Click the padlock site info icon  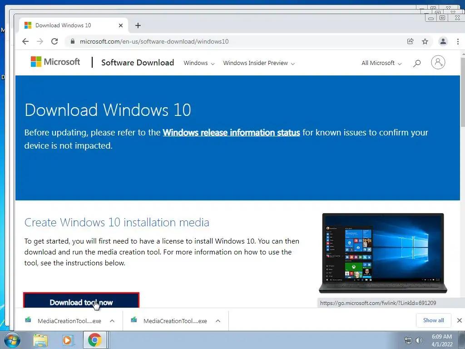click(72, 41)
